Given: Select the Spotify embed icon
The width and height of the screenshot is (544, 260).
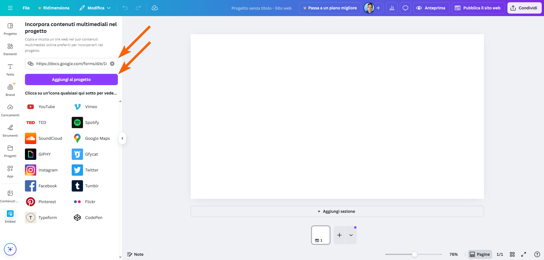Looking at the screenshot, I should [77, 123].
